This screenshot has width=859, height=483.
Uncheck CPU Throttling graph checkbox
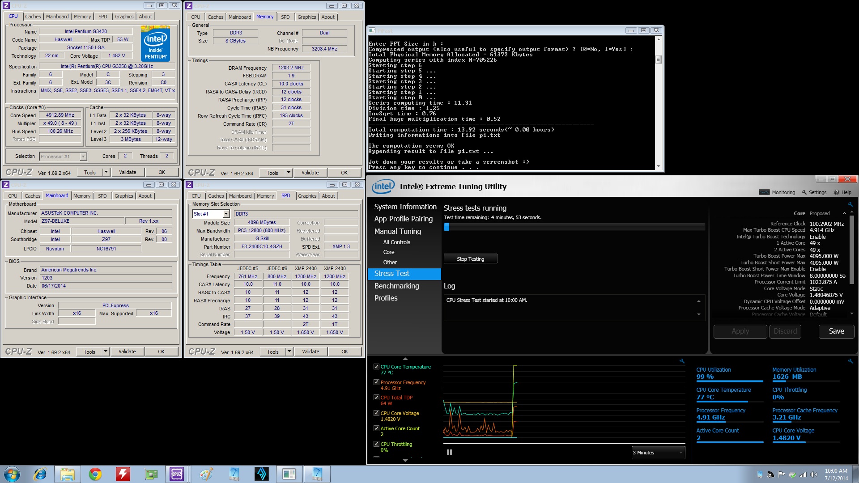click(x=376, y=444)
